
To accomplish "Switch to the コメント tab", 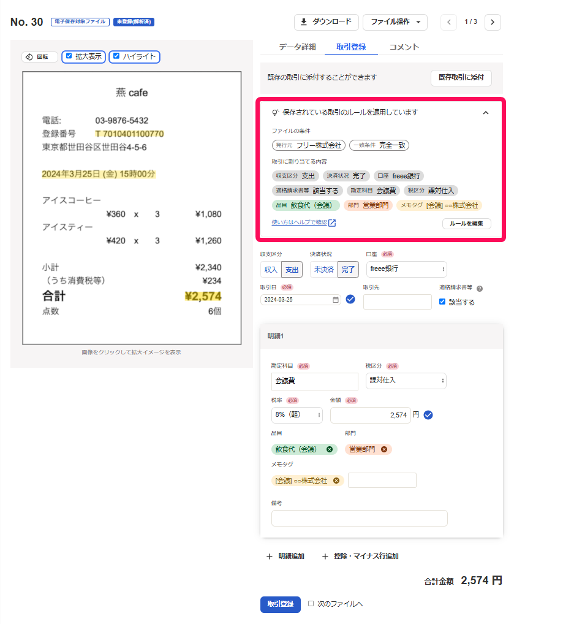I will [404, 47].
